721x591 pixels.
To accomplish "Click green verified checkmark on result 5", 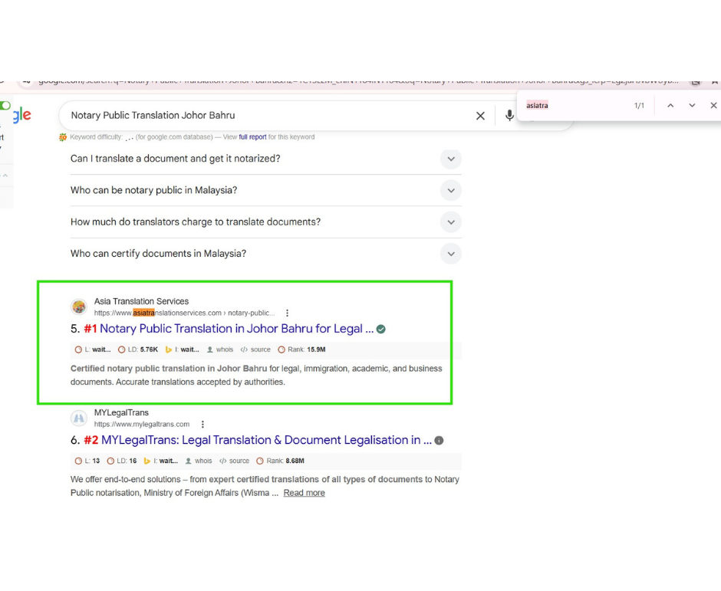I will tap(380, 329).
